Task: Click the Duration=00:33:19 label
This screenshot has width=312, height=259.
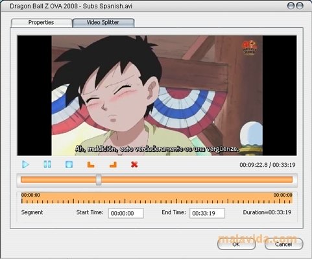Action: [x=267, y=212]
